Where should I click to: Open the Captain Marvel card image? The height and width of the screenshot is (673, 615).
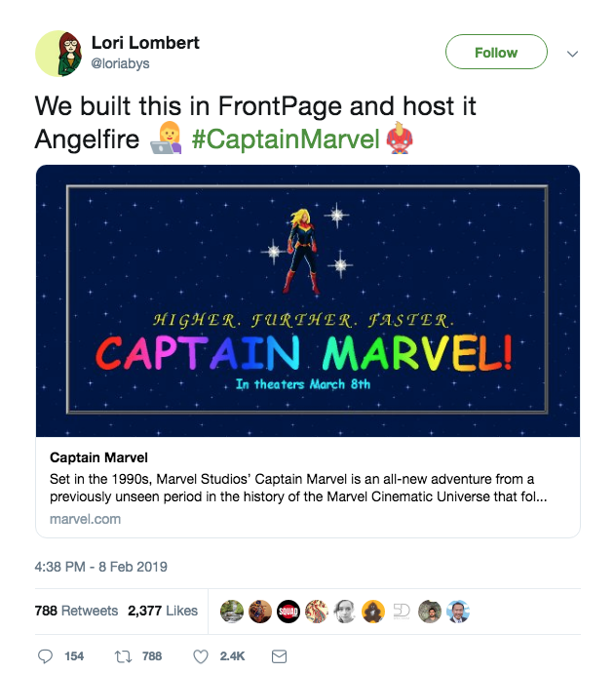308,300
